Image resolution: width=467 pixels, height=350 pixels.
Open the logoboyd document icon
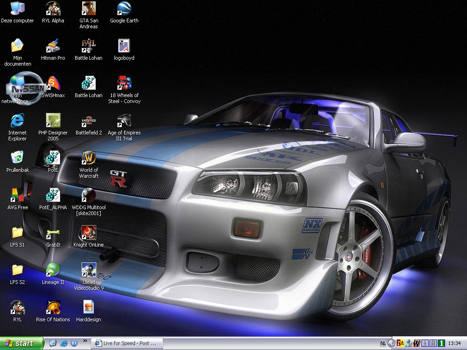click(124, 50)
